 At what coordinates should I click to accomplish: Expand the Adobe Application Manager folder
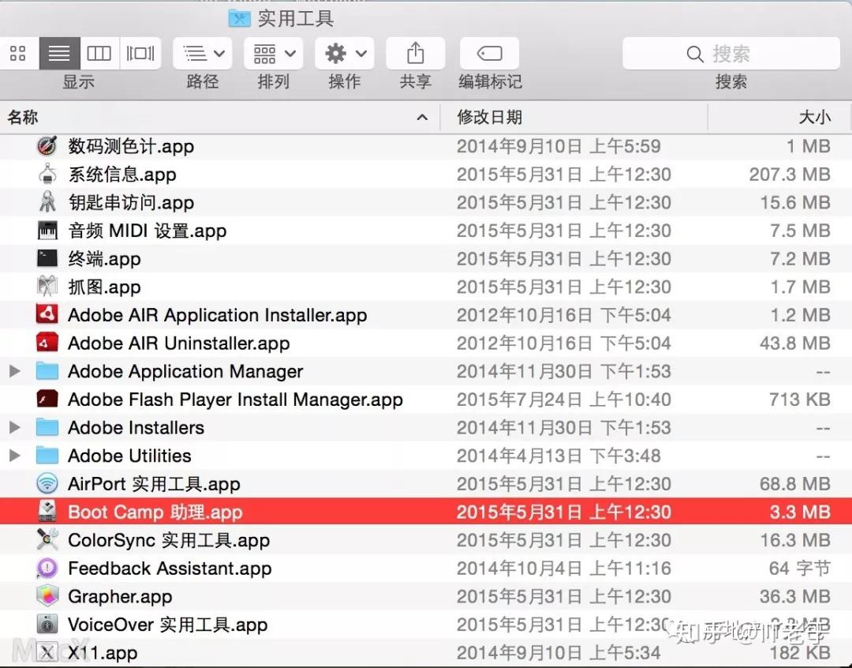pos(14,371)
